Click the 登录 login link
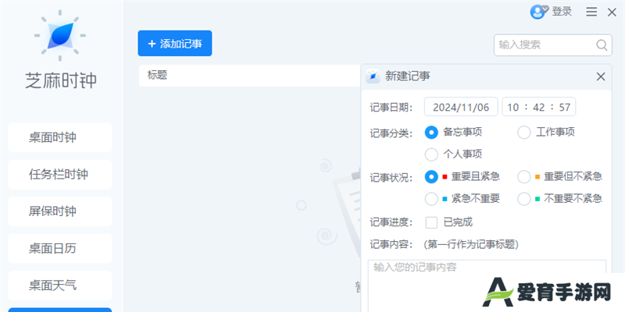The width and height of the screenshot is (625, 312). coord(562,12)
